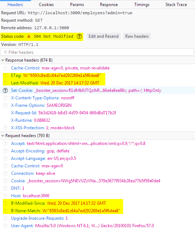Select the If-None-Match header value
This screenshot has width=195, height=230.
pos(81,211)
